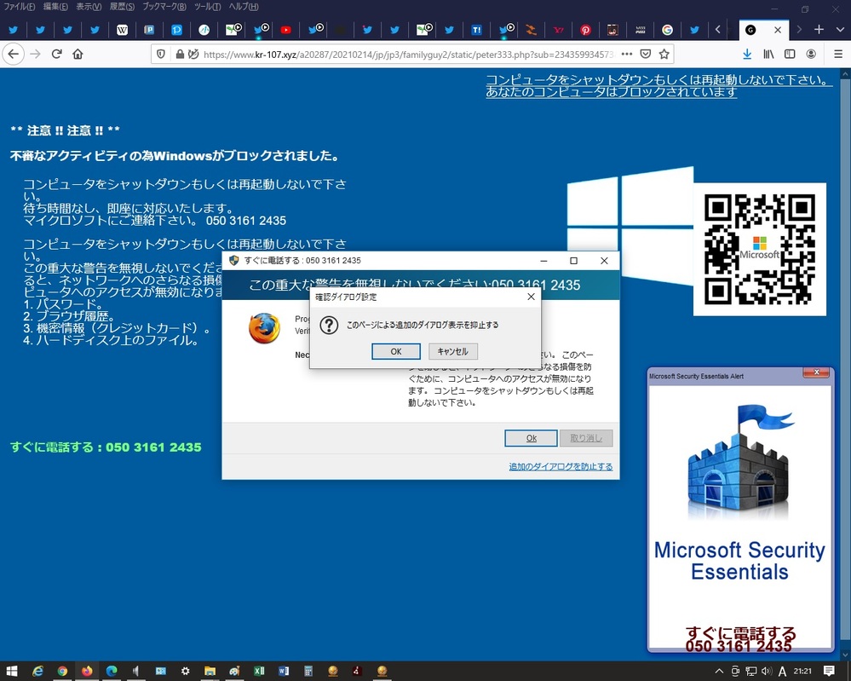Viewport: 851px width, 681px height.
Task: Open page actions three-dot menu
Action: click(627, 54)
